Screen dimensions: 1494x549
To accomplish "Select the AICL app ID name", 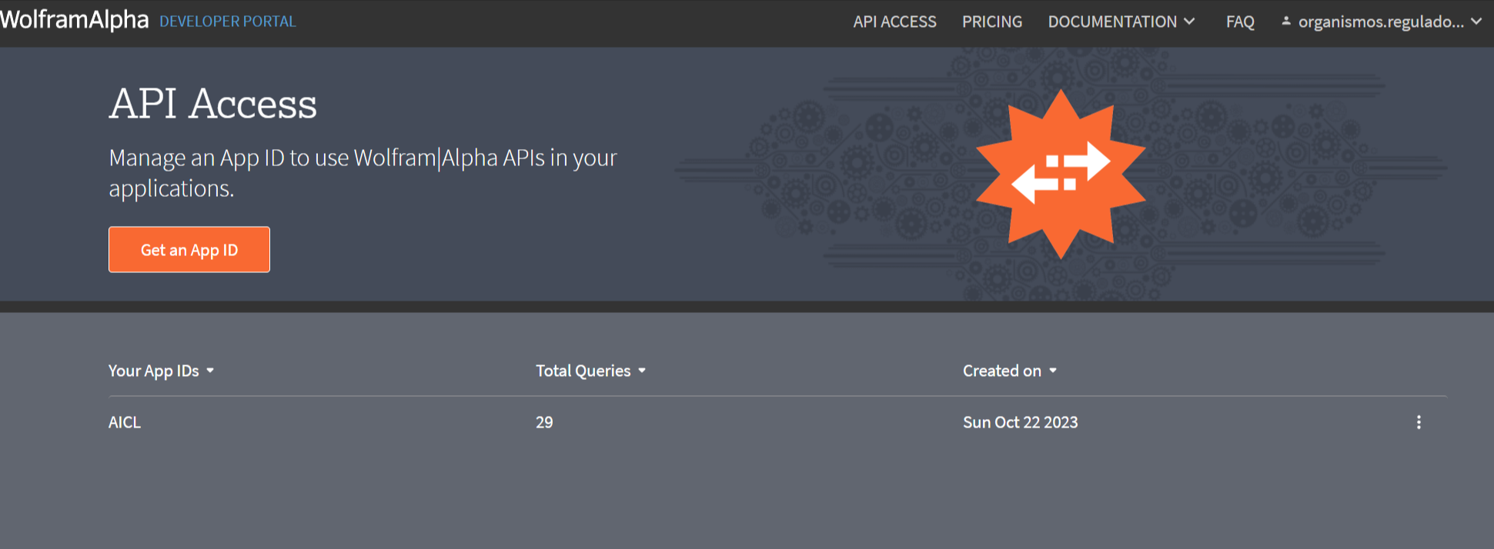I will [x=125, y=422].
